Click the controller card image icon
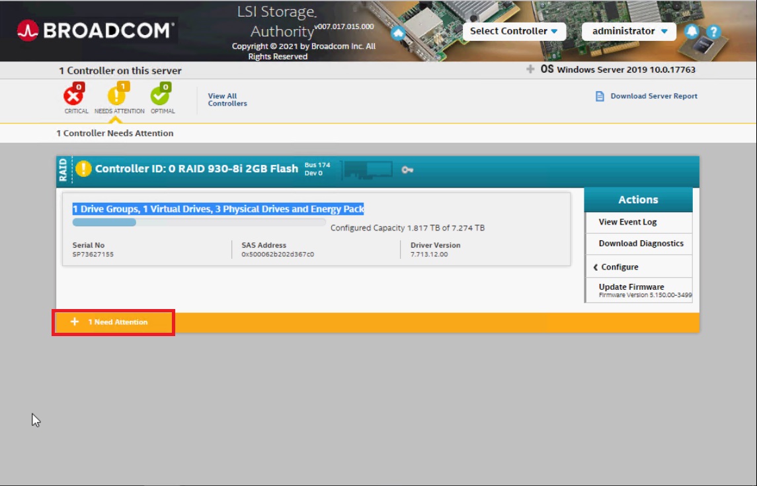757x486 pixels. point(368,170)
